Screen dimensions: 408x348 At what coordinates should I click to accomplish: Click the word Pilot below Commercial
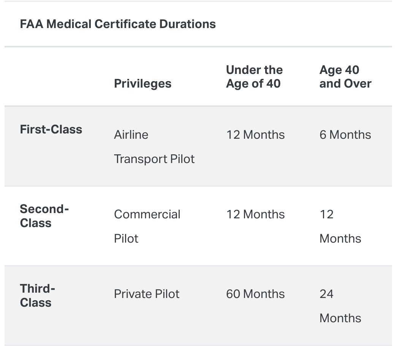[x=126, y=238]
